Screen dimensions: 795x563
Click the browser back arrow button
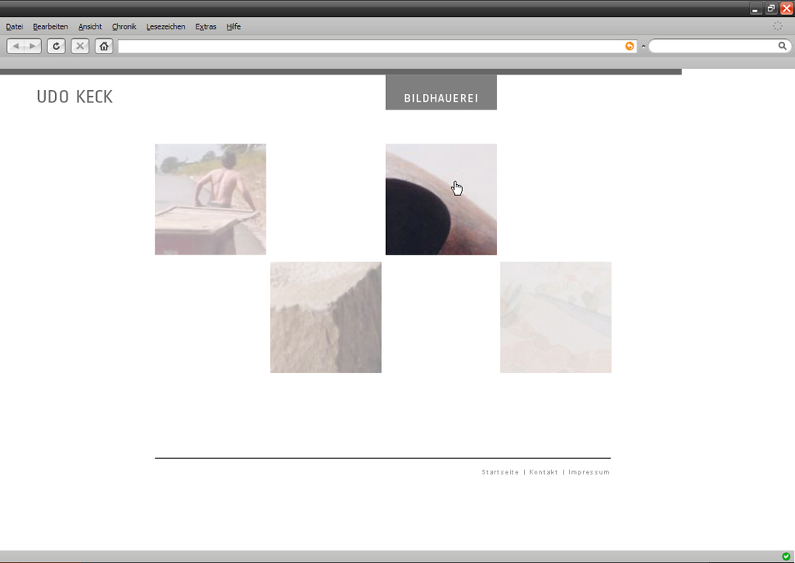coord(16,47)
